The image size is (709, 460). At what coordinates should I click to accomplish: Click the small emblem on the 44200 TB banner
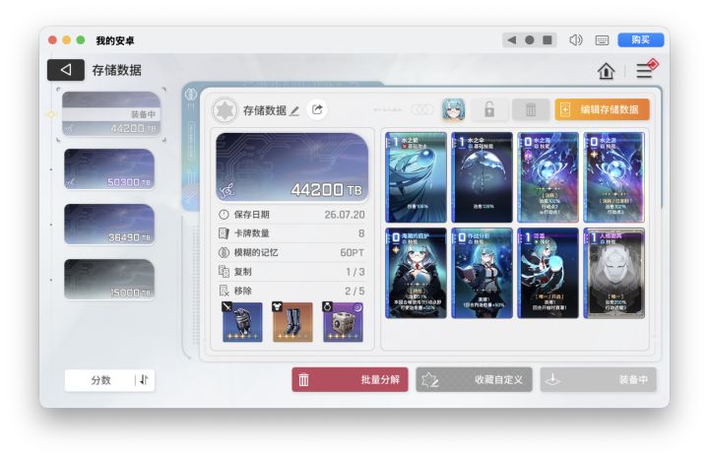click(x=227, y=190)
